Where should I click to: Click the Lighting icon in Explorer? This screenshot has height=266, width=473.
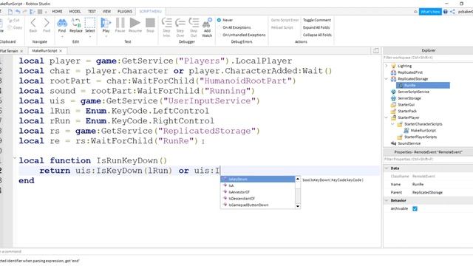(x=393, y=66)
